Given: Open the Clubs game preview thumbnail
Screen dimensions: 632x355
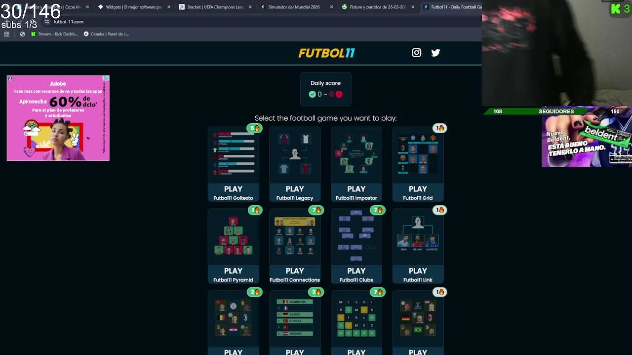Looking at the screenshot, I should (x=356, y=236).
